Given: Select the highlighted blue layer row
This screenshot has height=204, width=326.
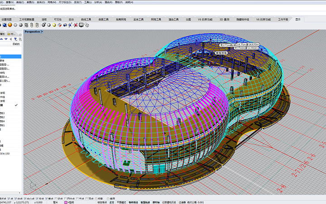Looking at the screenshot, I should (x=10, y=56).
